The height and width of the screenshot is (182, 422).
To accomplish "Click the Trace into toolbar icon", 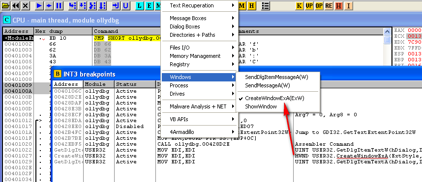I will tap(92, 5).
